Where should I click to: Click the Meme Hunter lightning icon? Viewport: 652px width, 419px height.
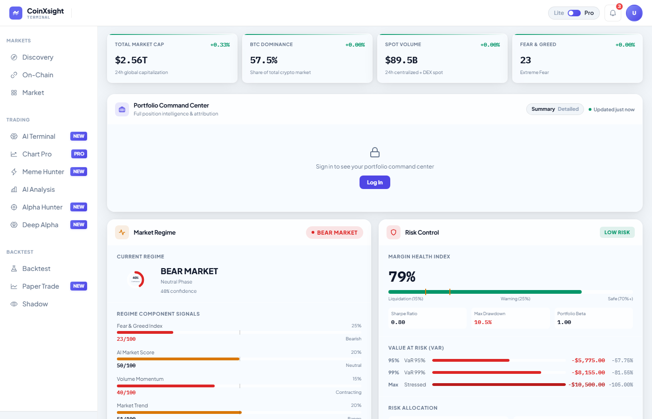click(x=14, y=172)
